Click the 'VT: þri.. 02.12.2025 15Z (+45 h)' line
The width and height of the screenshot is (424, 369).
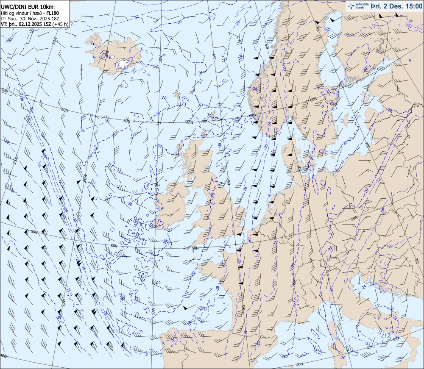(x=35, y=24)
